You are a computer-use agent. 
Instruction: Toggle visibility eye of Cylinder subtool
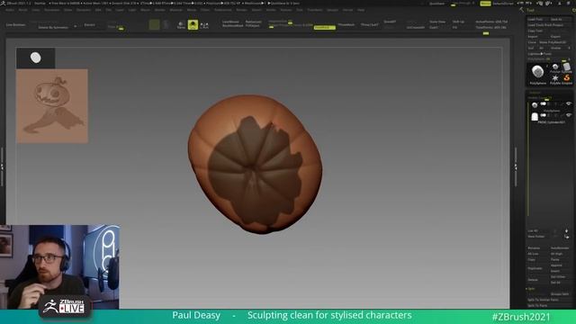pyautogui.click(x=569, y=115)
